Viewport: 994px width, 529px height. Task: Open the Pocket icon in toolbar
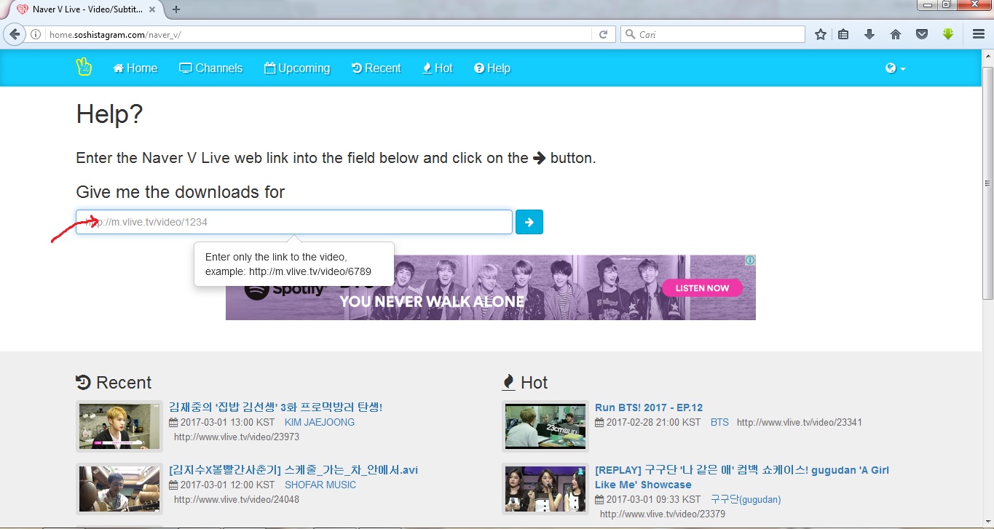point(922,34)
